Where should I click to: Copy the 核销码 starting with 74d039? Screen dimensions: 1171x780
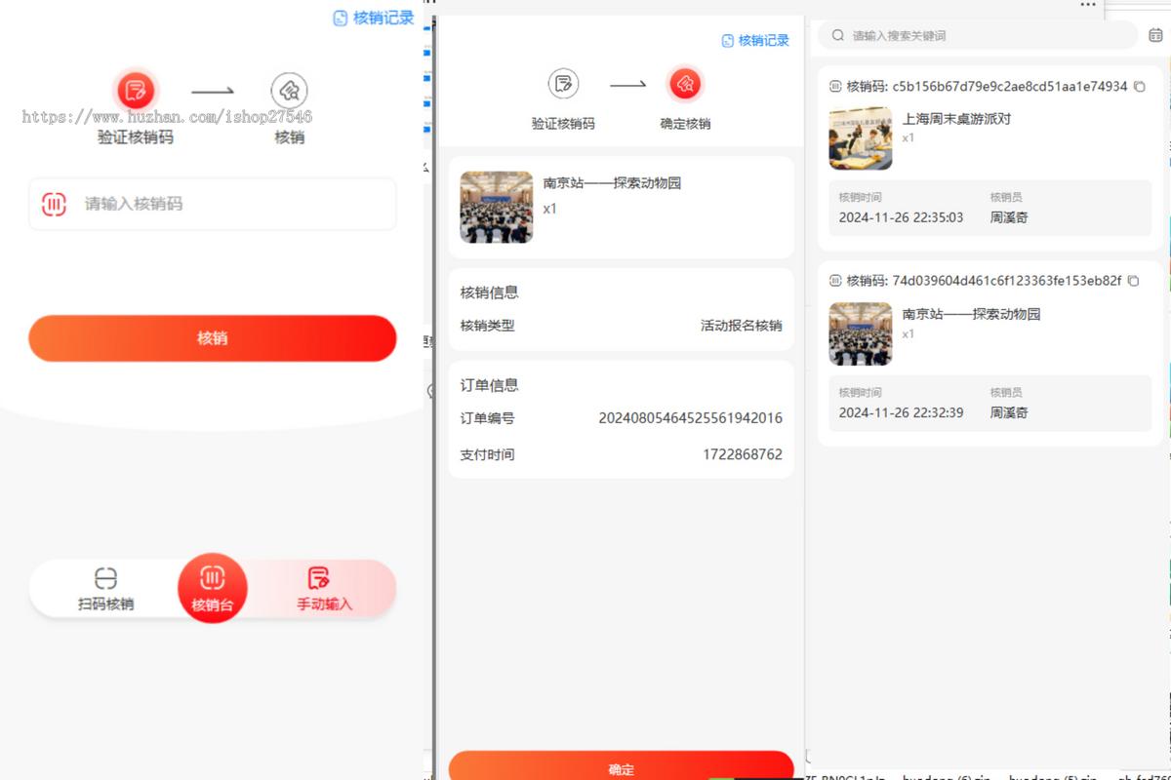click(x=1132, y=281)
